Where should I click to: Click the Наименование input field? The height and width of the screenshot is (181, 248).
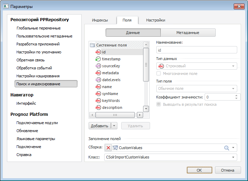tap(197, 50)
